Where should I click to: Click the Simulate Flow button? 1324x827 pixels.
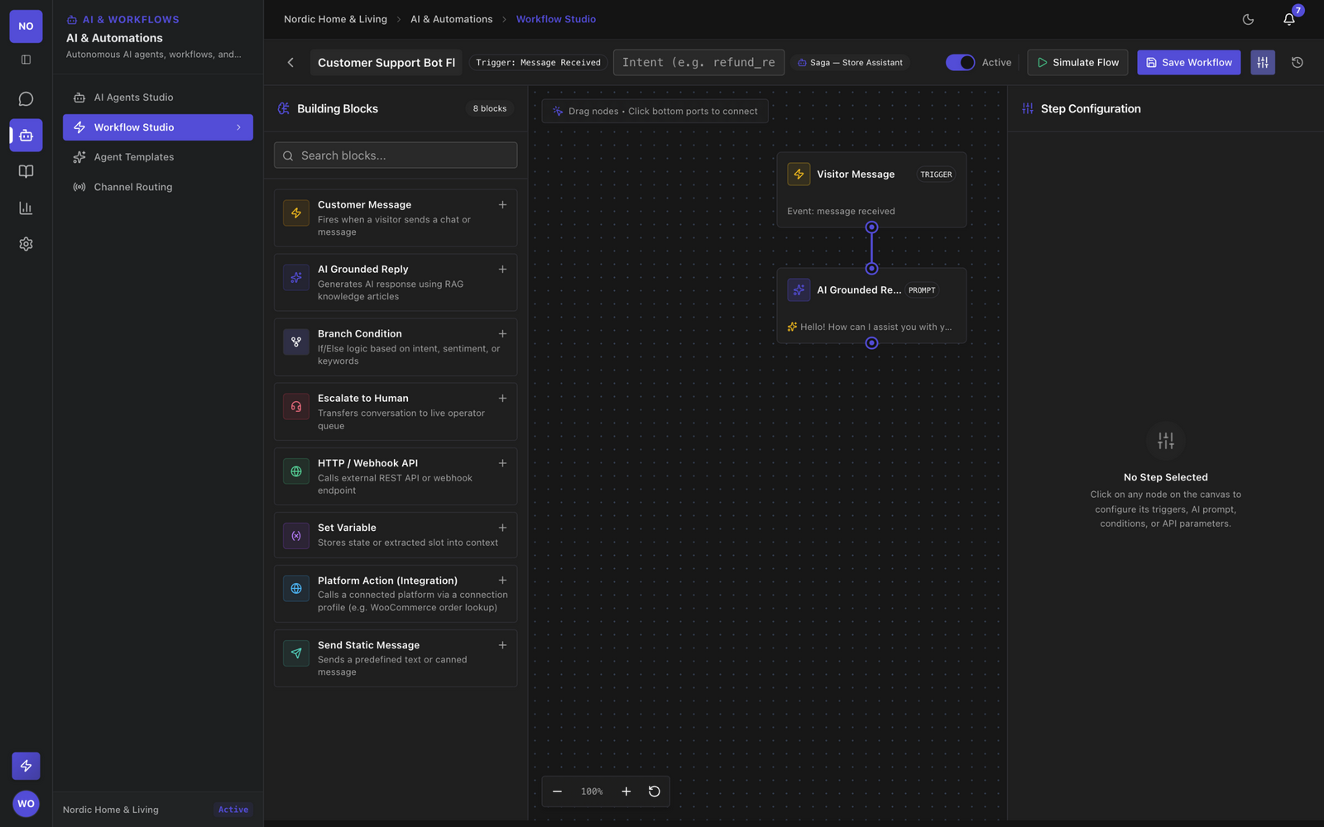click(1077, 62)
